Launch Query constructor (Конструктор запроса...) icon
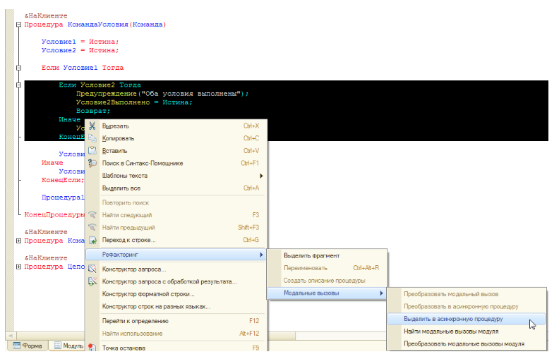Screen dimensions: 559x359 [92, 269]
